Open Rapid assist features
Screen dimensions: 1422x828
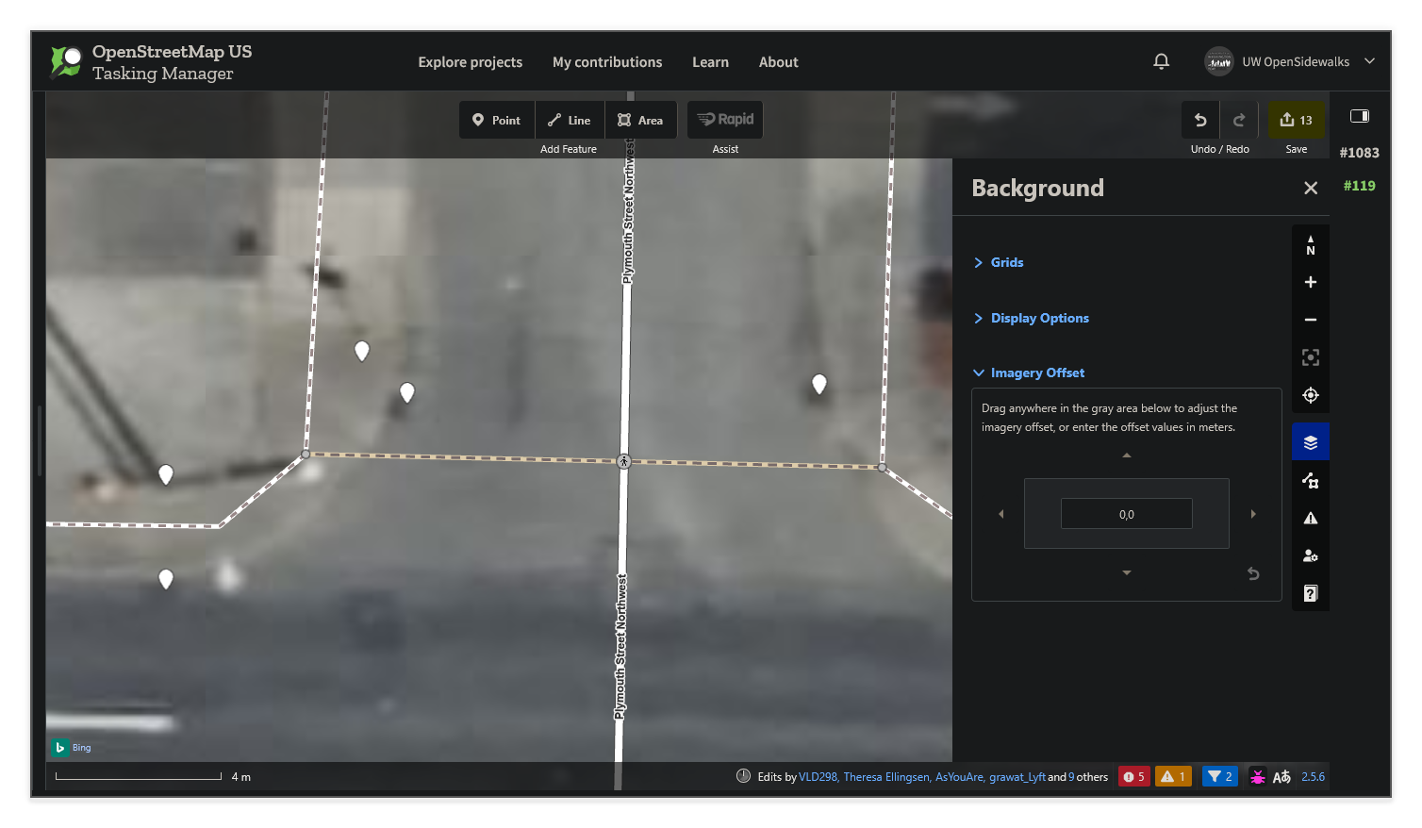(x=724, y=119)
